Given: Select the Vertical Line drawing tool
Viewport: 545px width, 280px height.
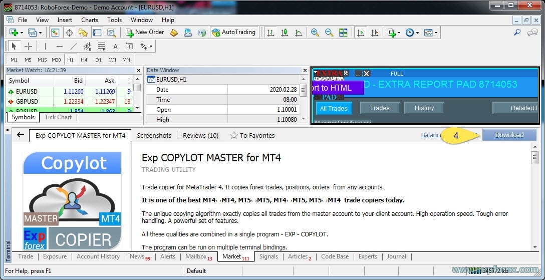Looking at the screenshot, I should (x=45, y=46).
